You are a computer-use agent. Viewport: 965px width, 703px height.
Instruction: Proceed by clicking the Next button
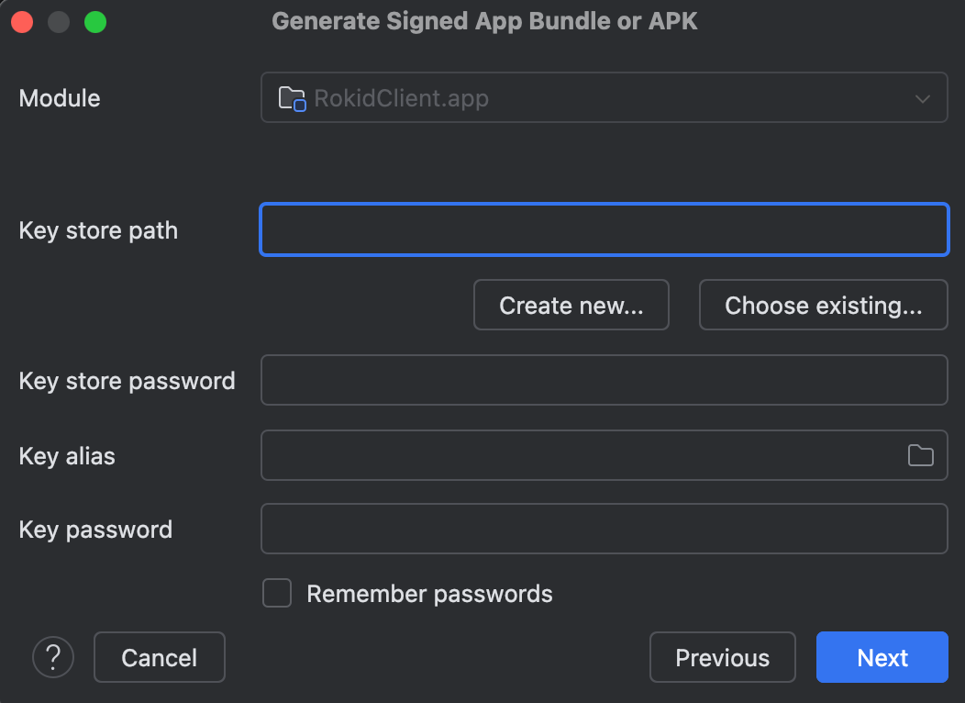pos(882,657)
